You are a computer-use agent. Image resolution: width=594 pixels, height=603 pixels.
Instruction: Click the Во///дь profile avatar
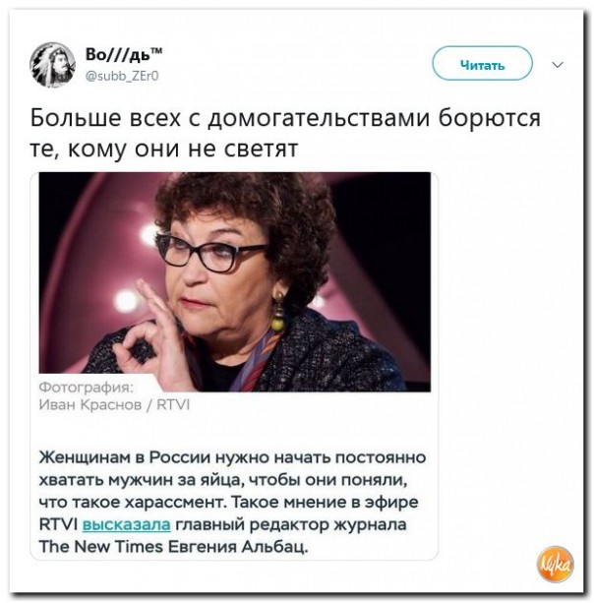pyautogui.click(x=53, y=64)
